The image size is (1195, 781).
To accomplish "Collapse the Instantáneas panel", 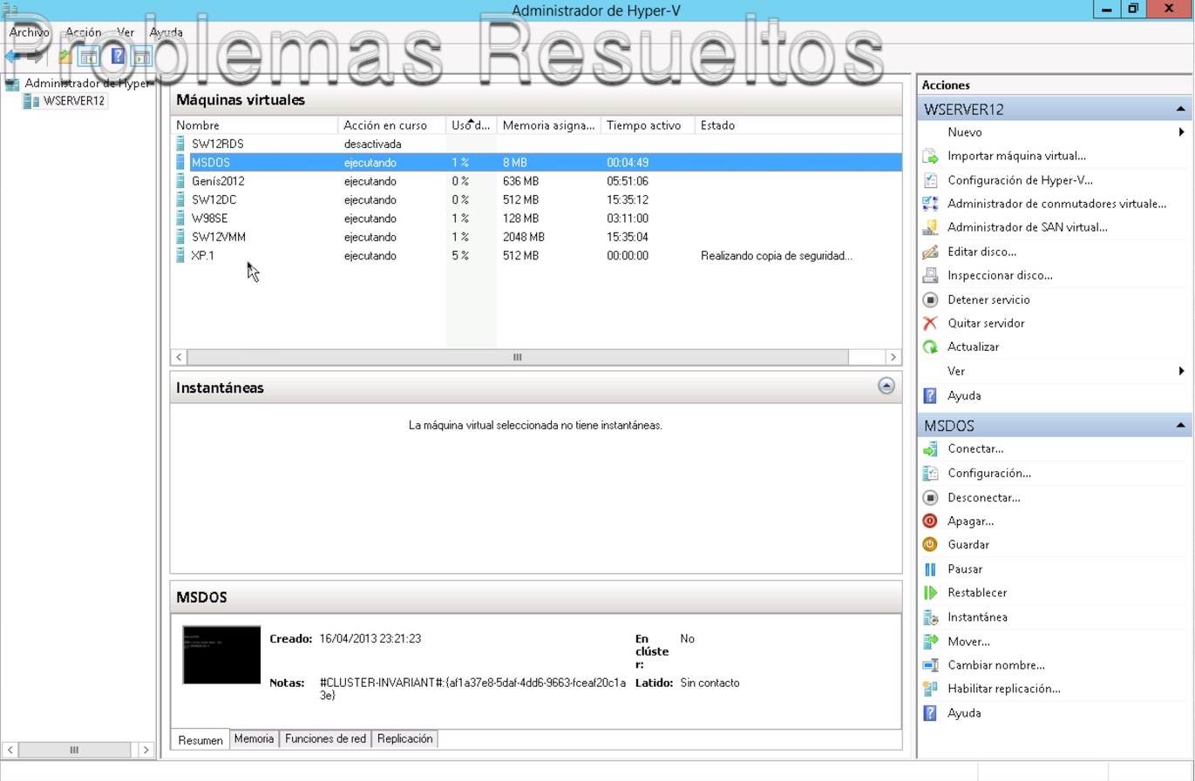I will (886, 386).
